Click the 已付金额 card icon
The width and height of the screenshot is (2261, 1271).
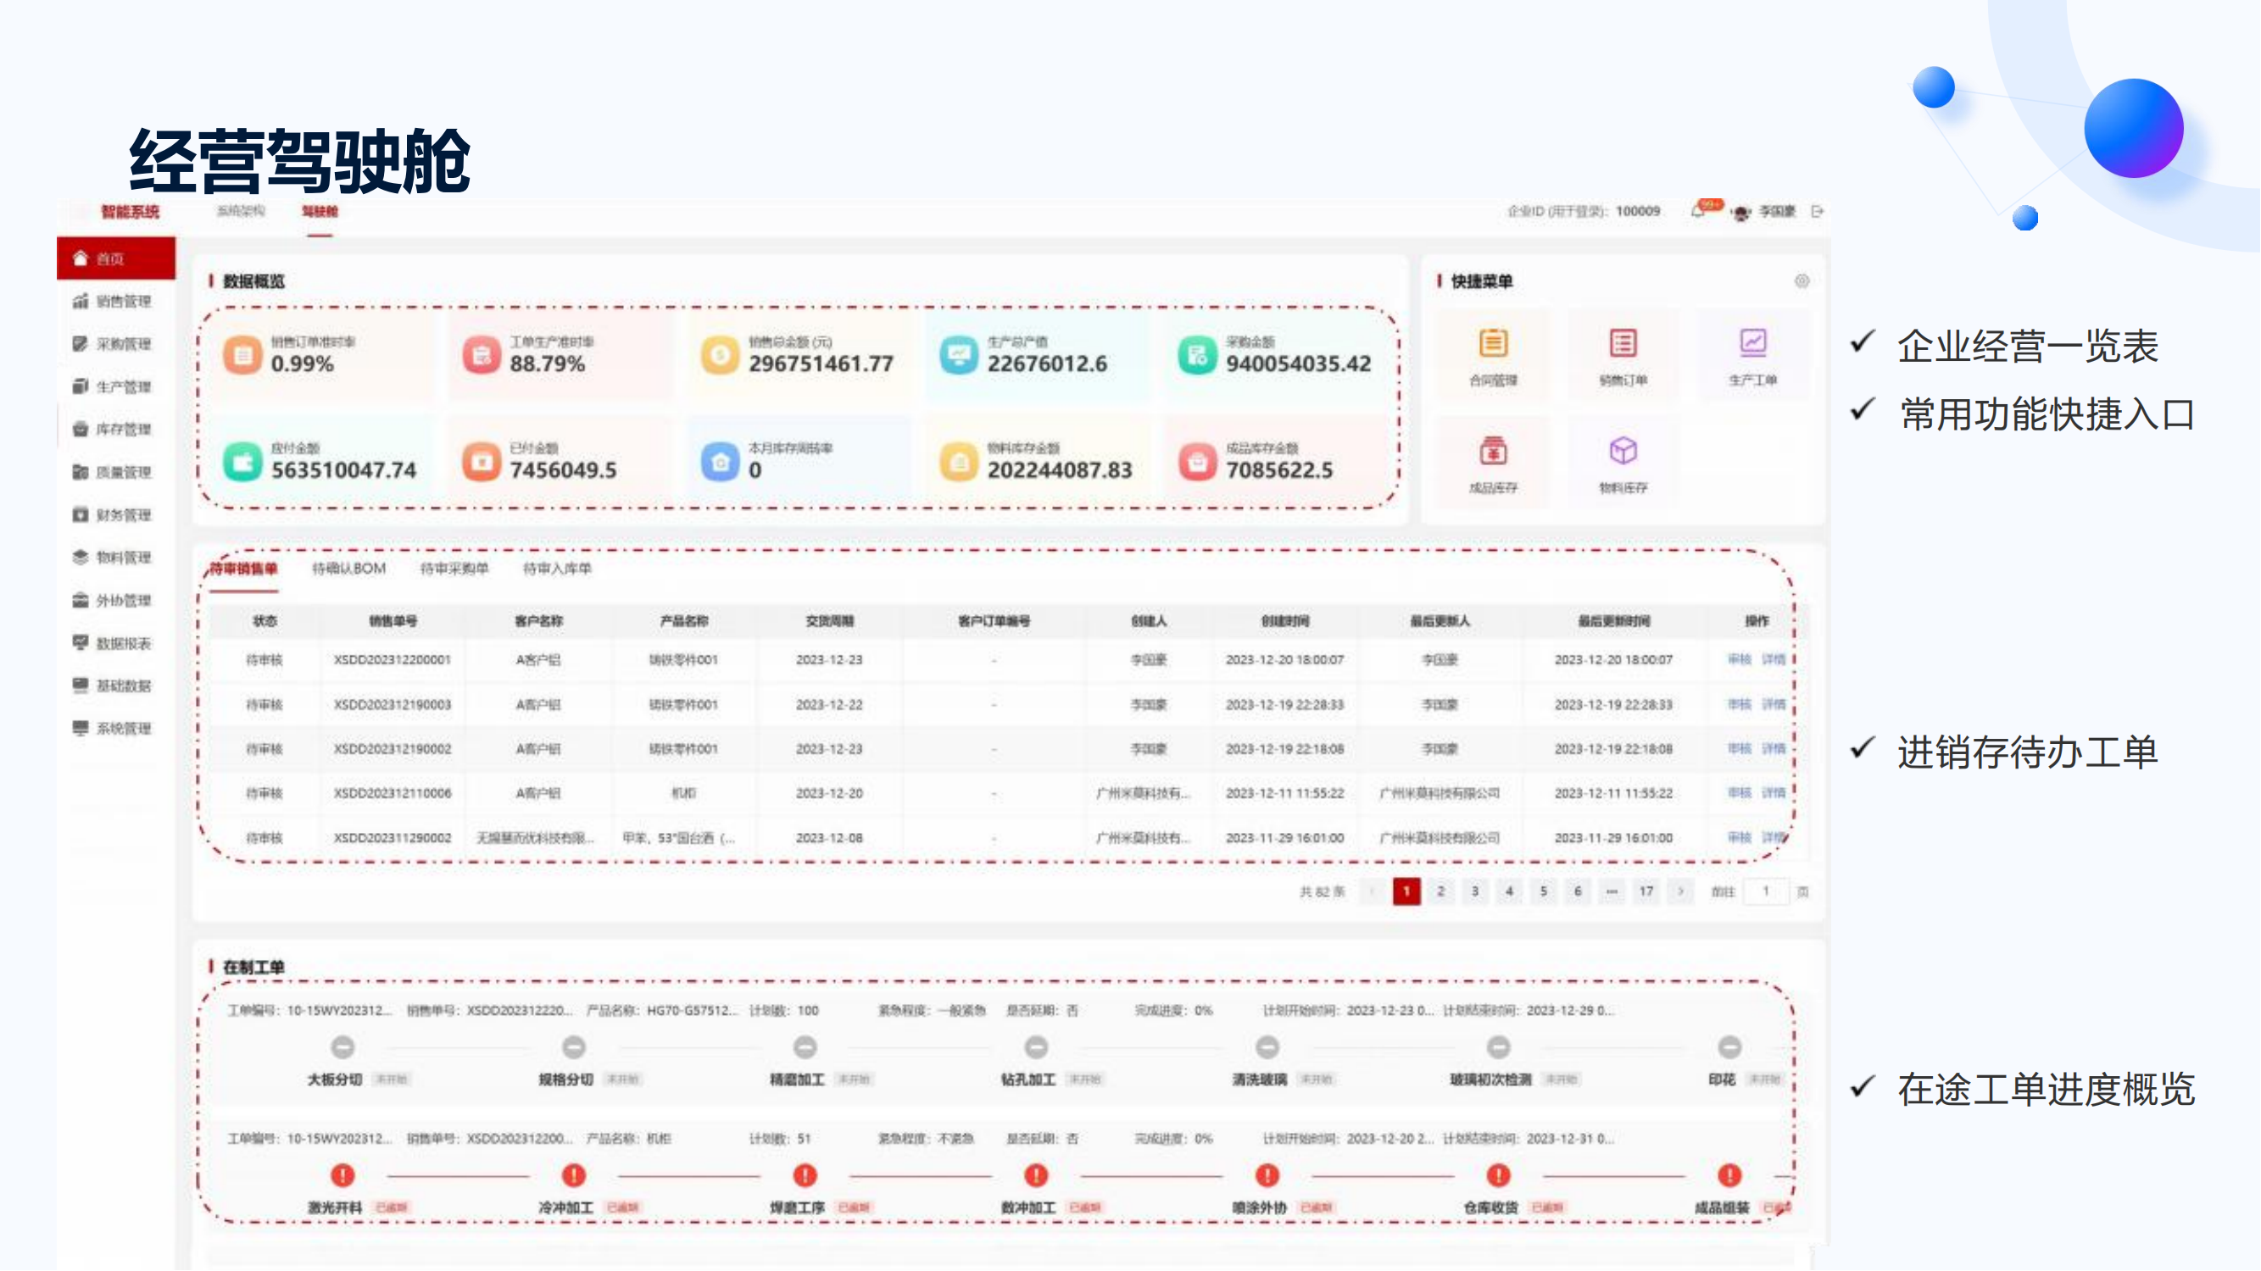481,462
